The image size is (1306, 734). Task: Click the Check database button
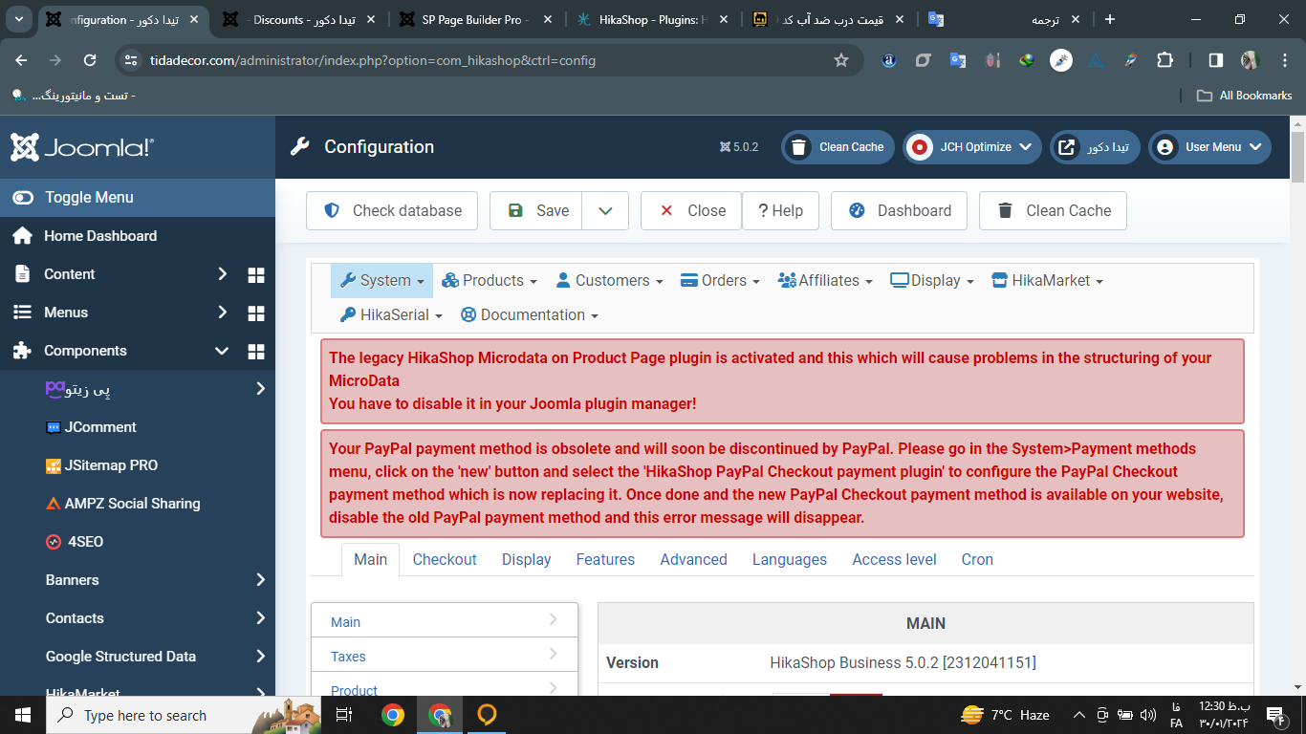coord(392,211)
